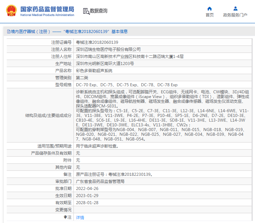Click the structure description starting 诊断系统由主机
Screen dimensions: 255x223
coord(162,115)
